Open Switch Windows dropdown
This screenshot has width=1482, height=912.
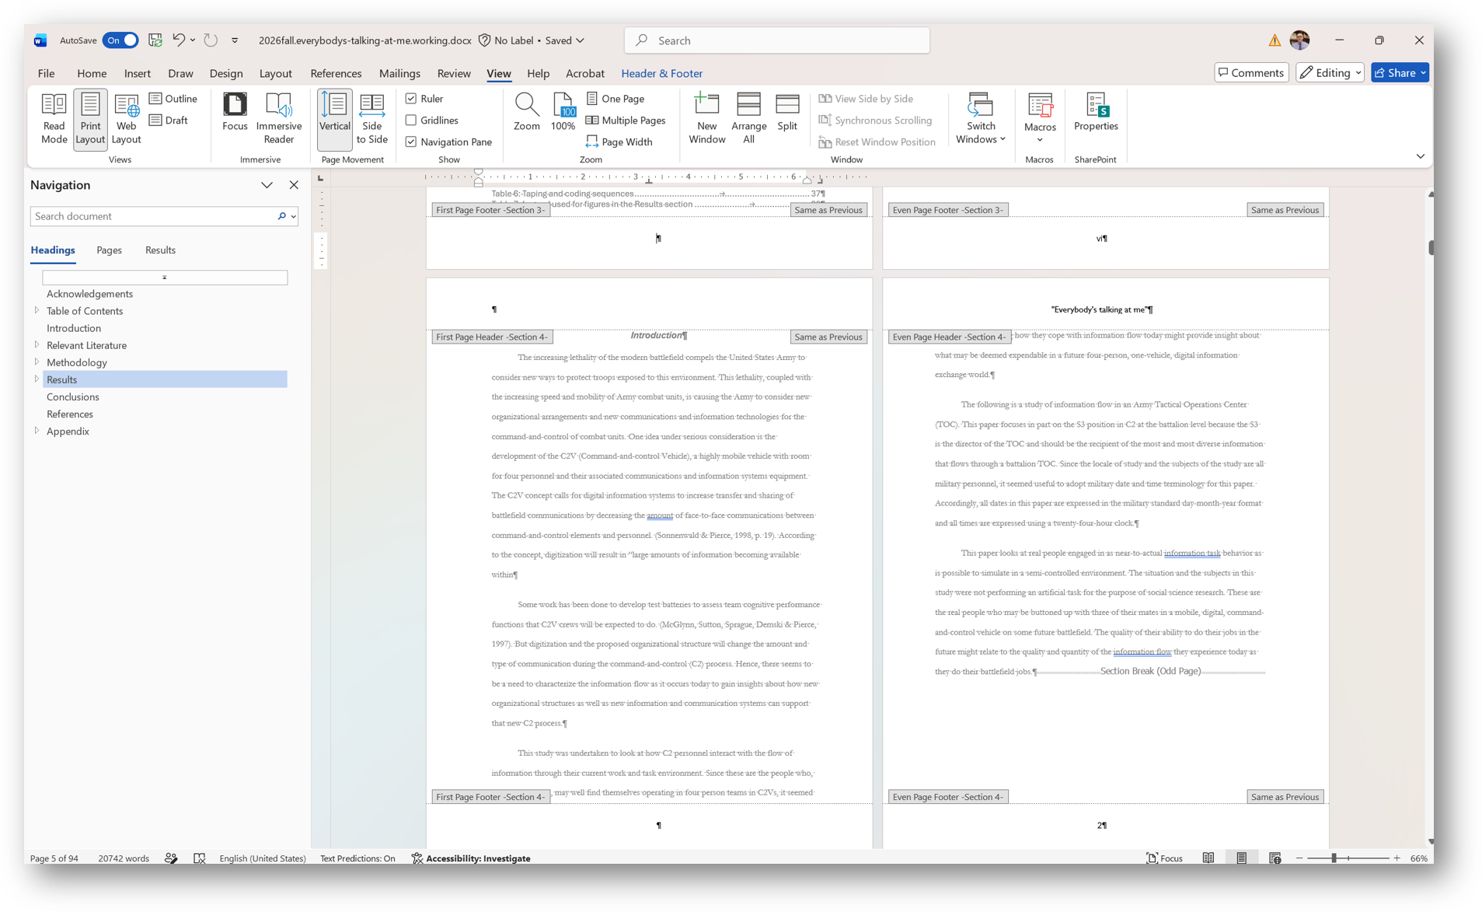[x=981, y=119]
